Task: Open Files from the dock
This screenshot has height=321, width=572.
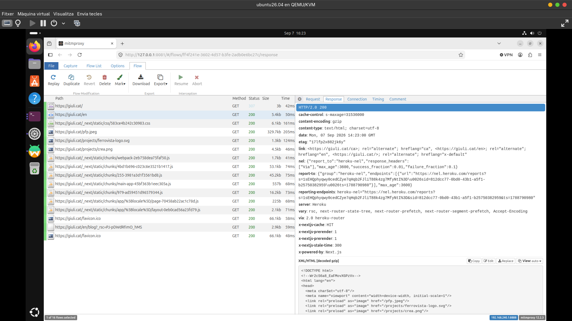Action: point(35,64)
